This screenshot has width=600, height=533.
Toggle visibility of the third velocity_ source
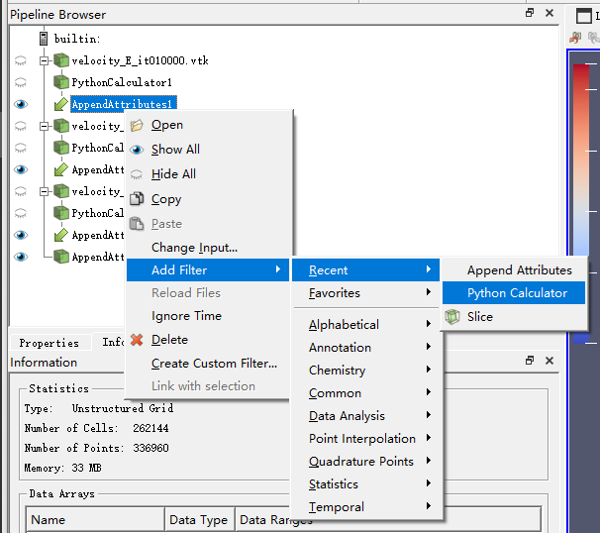[x=21, y=191]
